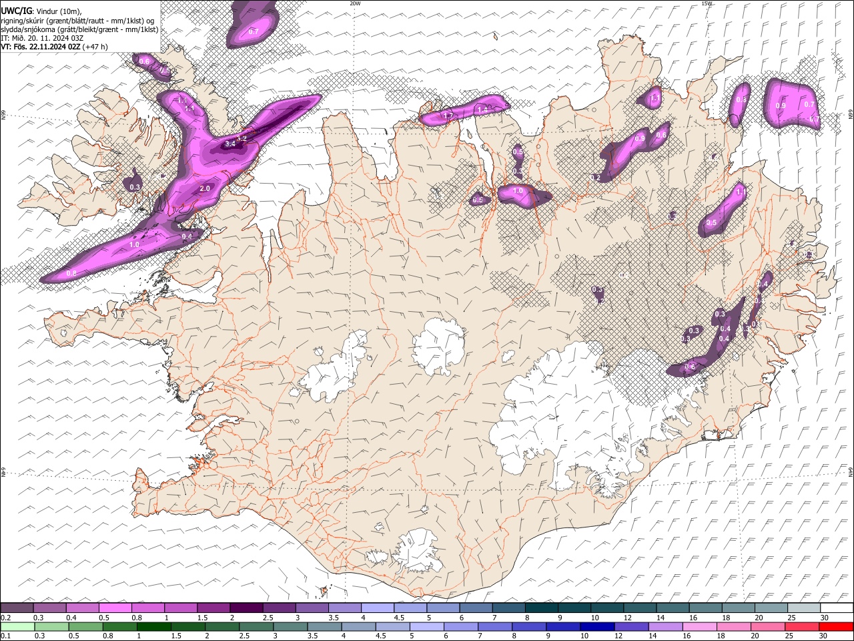Click the 3.4 precipitation value on the map

[230, 144]
